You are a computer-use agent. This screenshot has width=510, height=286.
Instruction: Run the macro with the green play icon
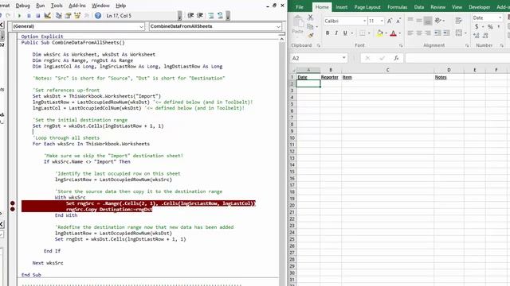[19, 16]
